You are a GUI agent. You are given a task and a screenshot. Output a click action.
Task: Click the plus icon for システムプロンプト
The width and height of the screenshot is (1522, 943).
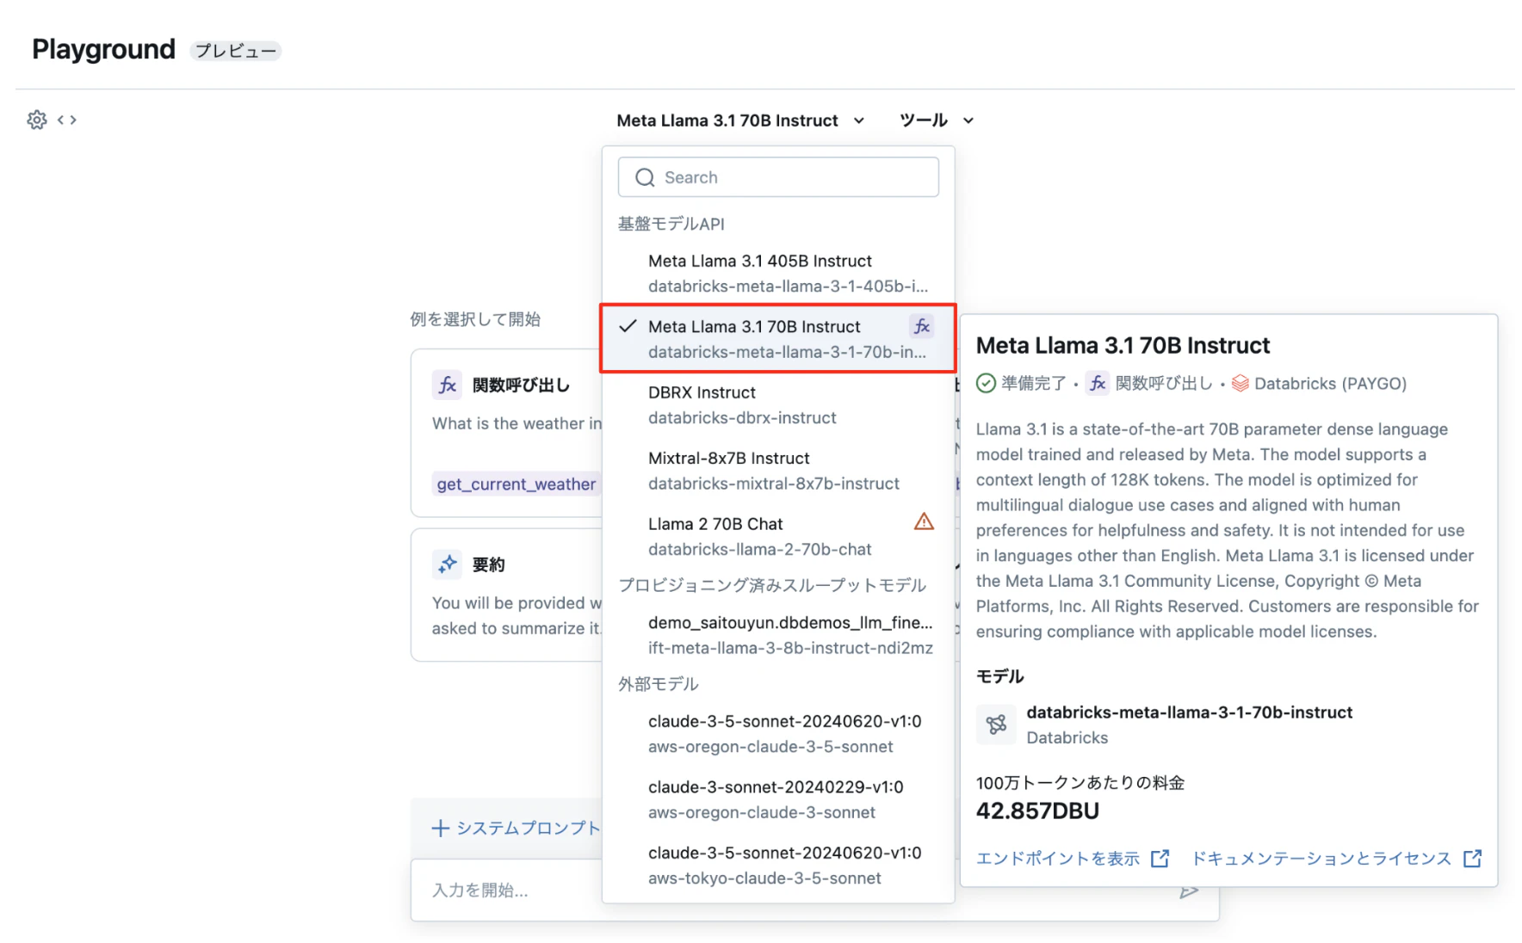(x=441, y=828)
